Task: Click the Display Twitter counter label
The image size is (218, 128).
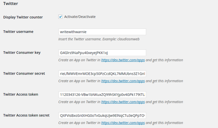Action: pyautogui.click(x=23, y=17)
